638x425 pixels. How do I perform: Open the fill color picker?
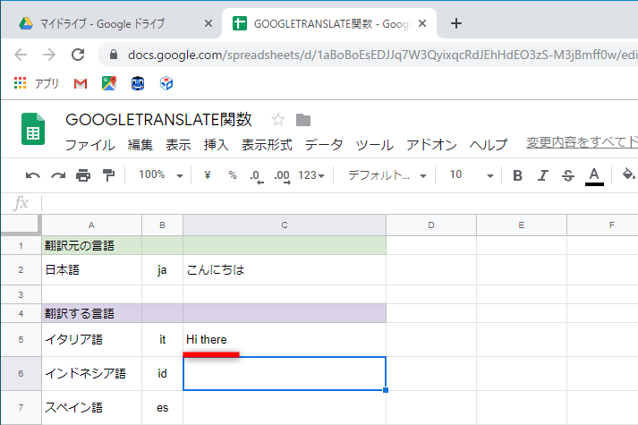pos(629,175)
